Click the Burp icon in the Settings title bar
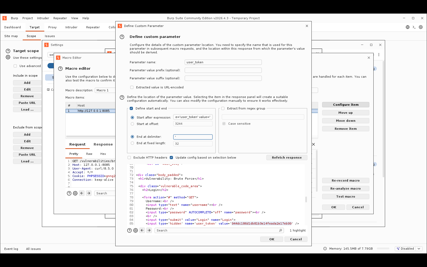 [46, 45]
